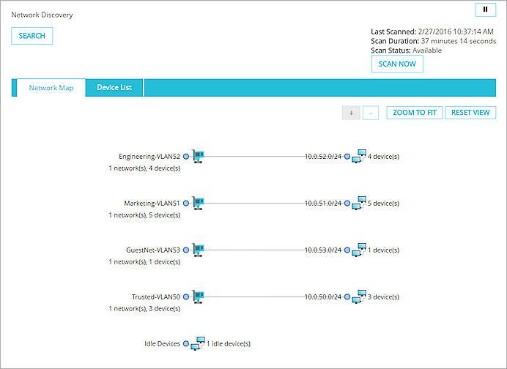
Task: Click the Trusted-VLAN50 interface card icon
Action: (198, 297)
